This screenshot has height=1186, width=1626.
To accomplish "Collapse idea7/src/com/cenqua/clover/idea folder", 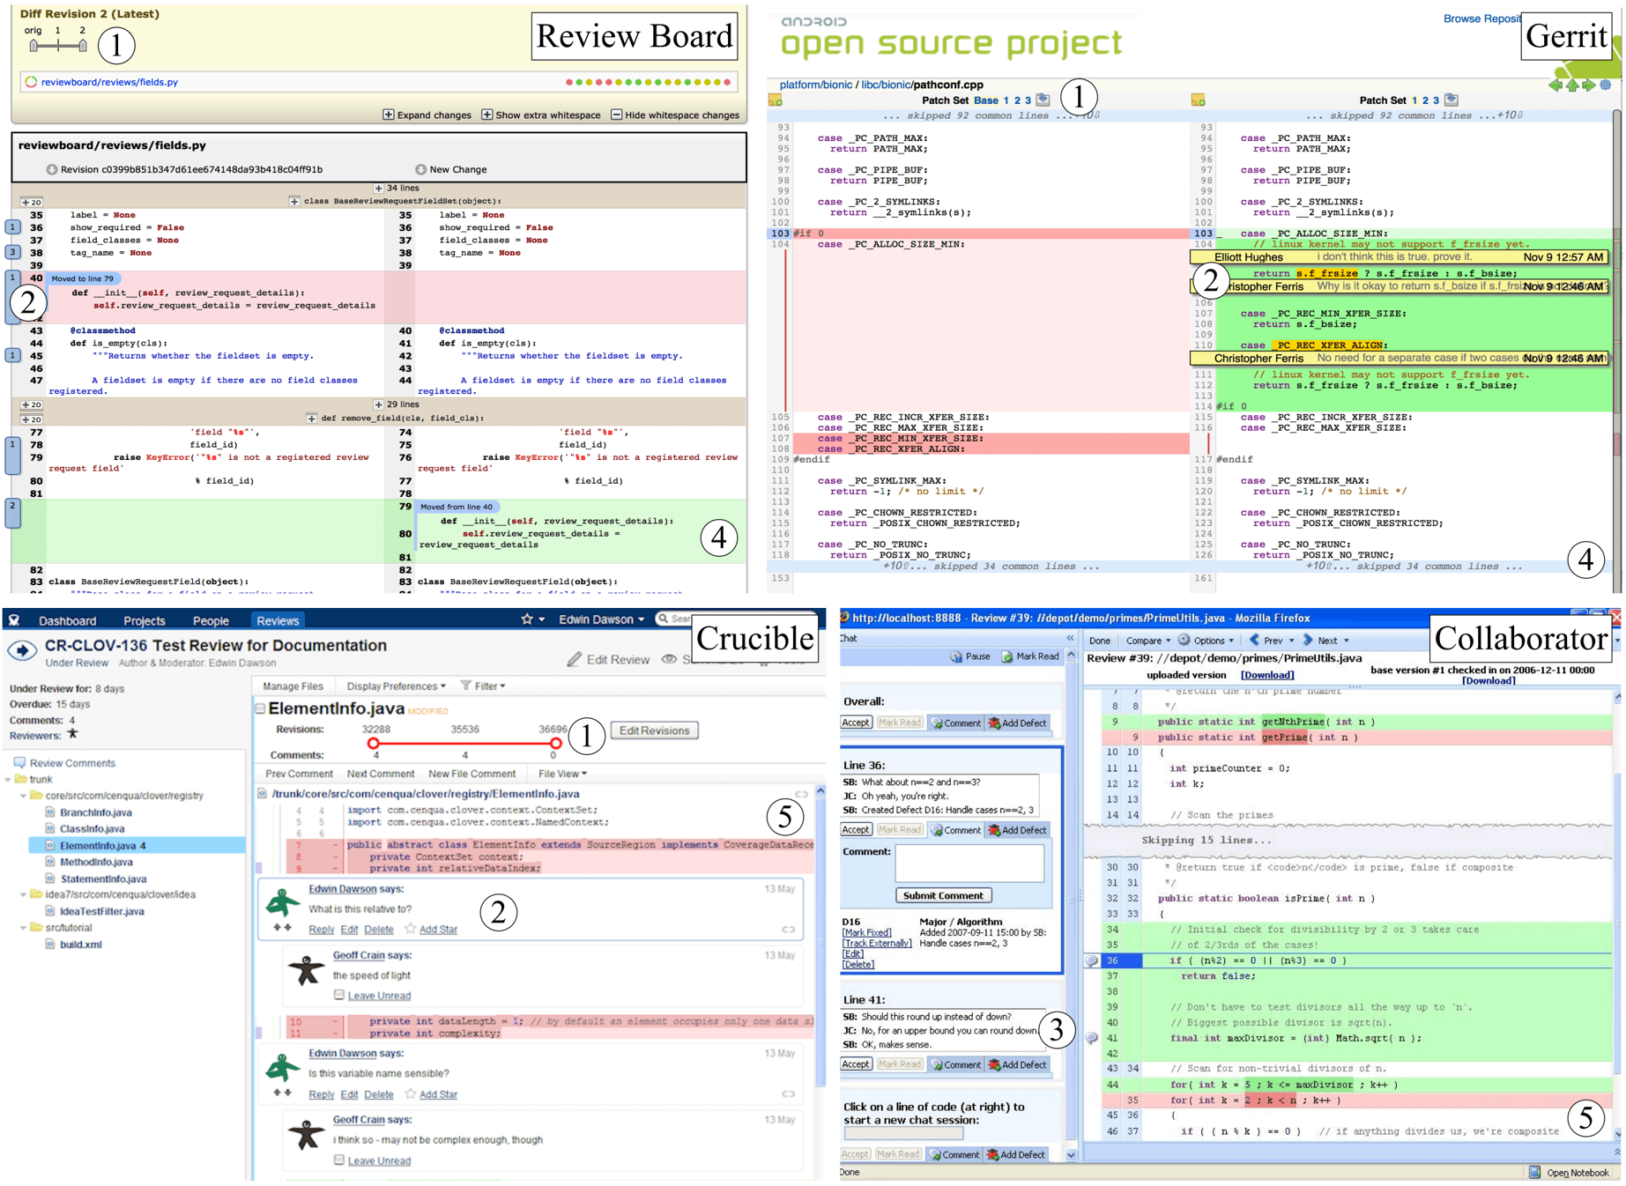I will click(x=24, y=894).
